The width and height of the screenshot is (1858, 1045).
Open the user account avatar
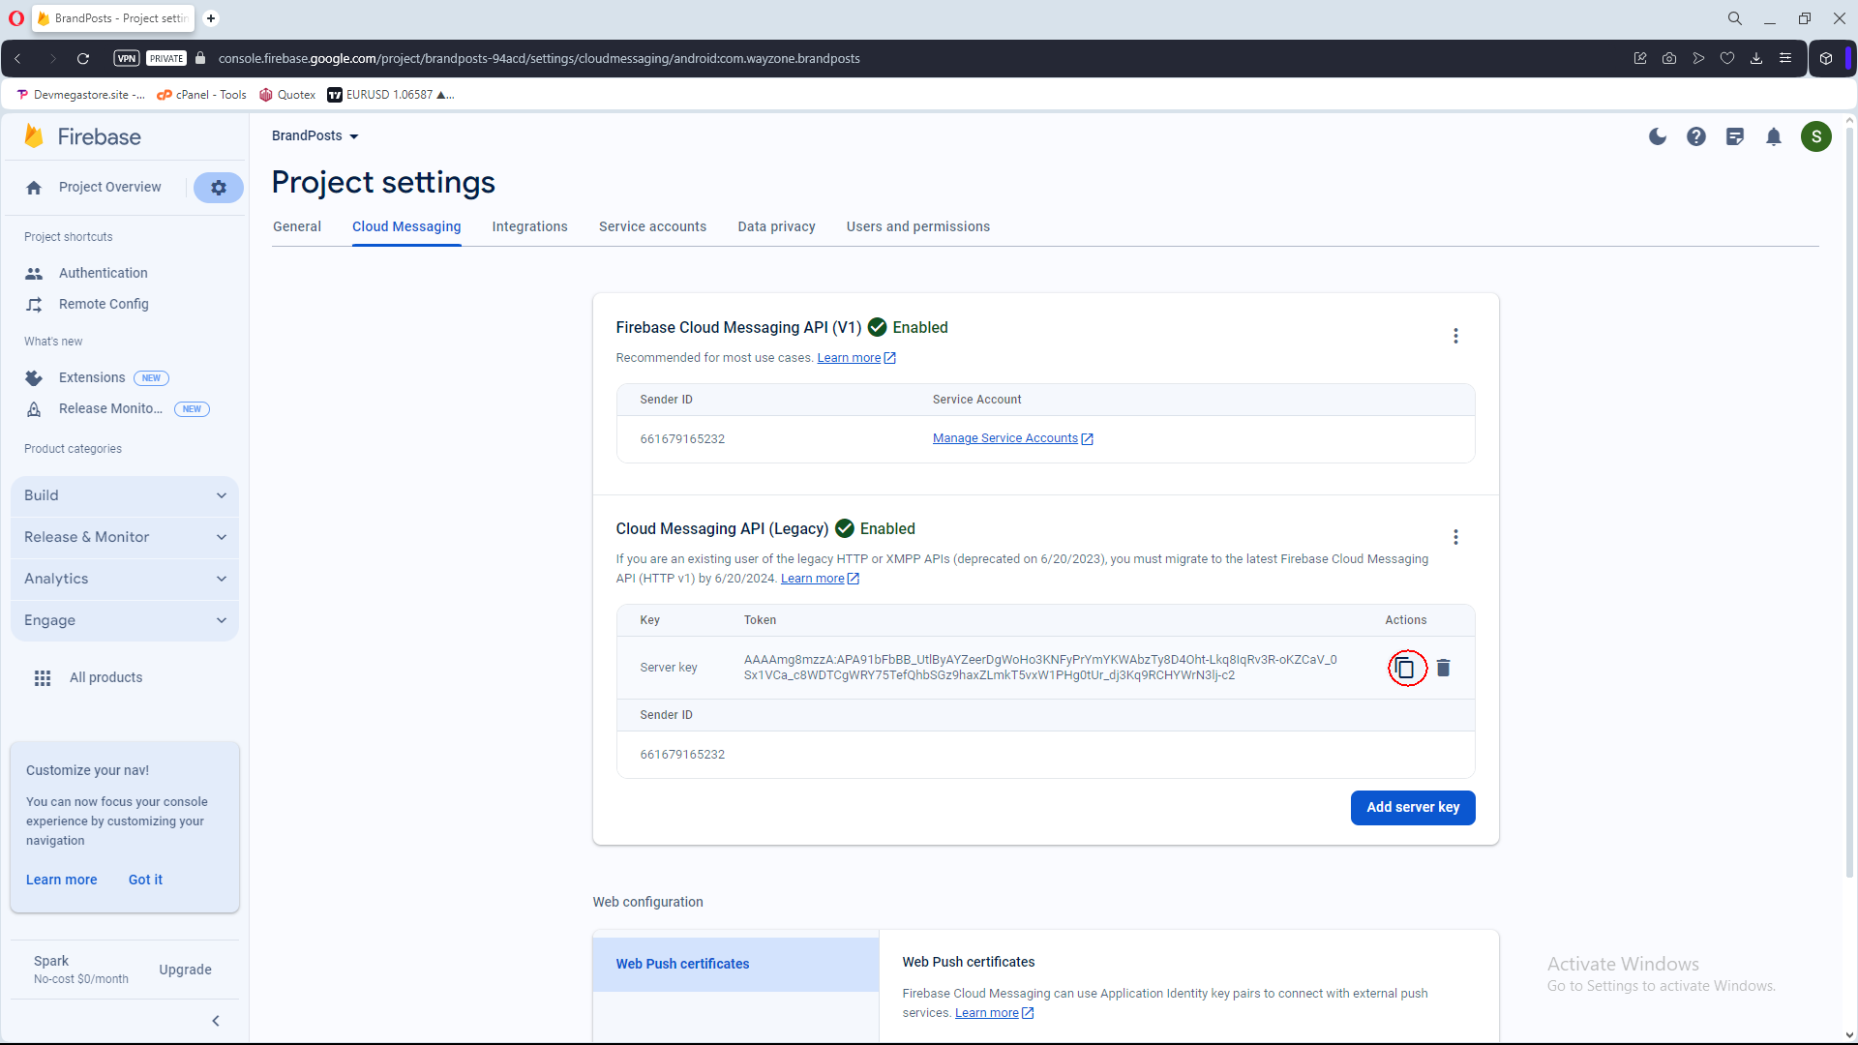pyautogui.click(x=1816, y=136)
